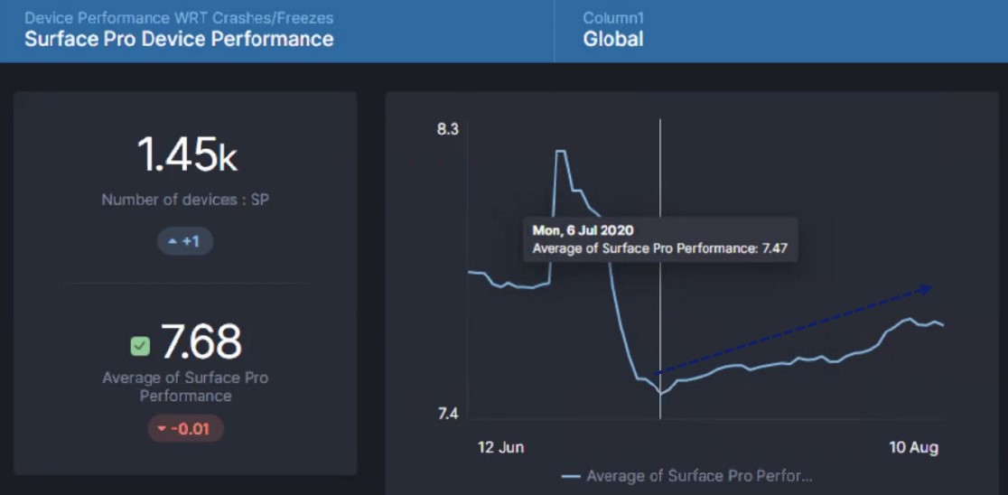Screen dimensions: 1008x495
Task: Click the Column1 header label
Action: pos(613,18)
